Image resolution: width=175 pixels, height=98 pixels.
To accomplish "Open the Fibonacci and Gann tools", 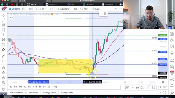I will click(4, 25).
